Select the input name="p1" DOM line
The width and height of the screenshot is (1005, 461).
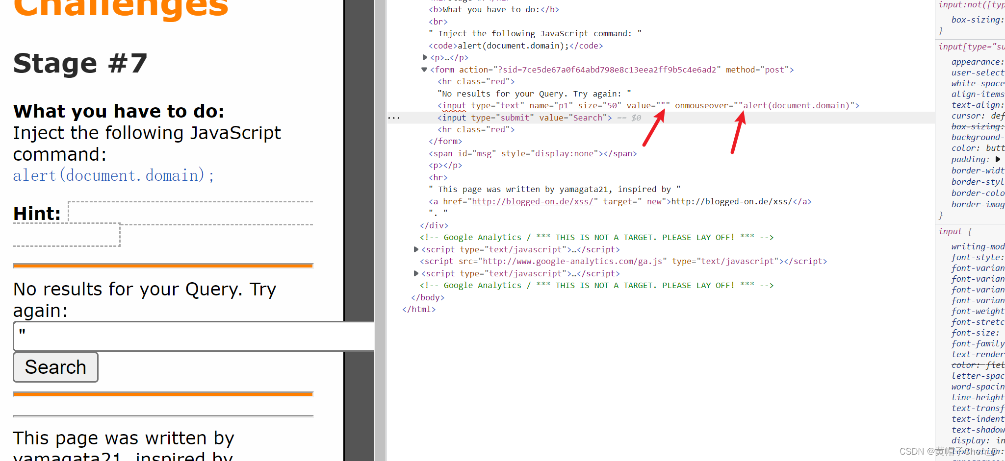(648, 105)
